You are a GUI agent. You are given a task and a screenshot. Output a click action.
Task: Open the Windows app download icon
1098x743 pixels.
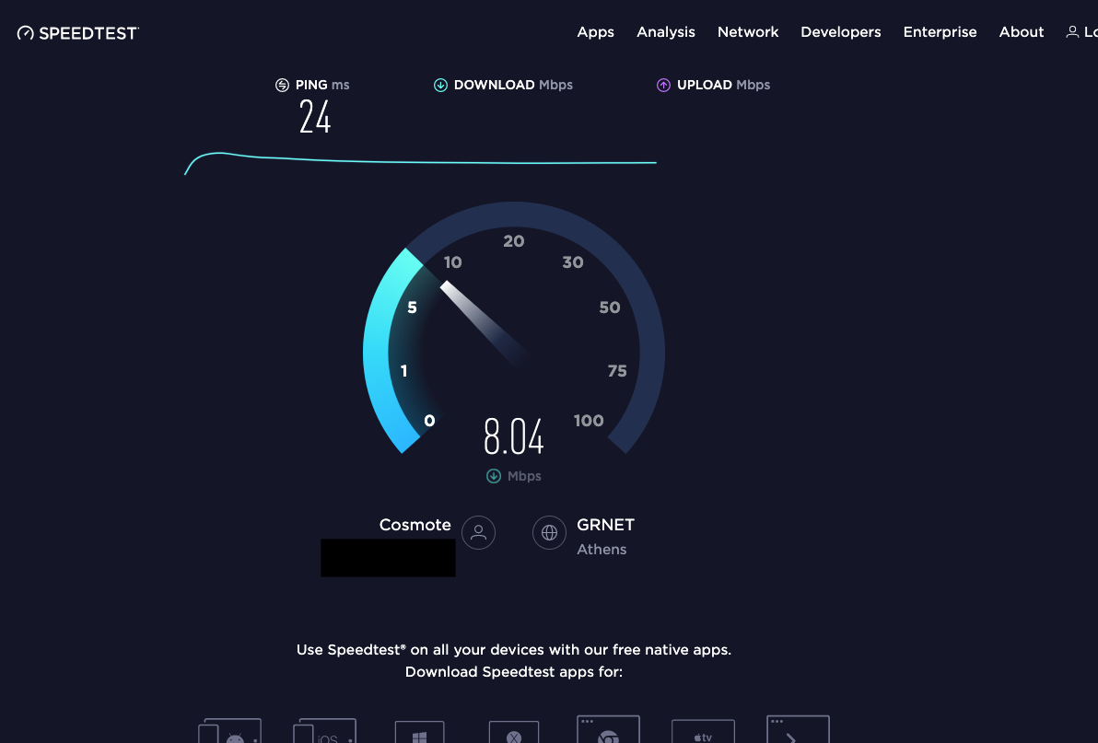(419, 732)
